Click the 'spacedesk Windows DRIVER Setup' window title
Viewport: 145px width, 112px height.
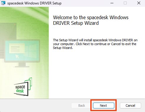34,3
